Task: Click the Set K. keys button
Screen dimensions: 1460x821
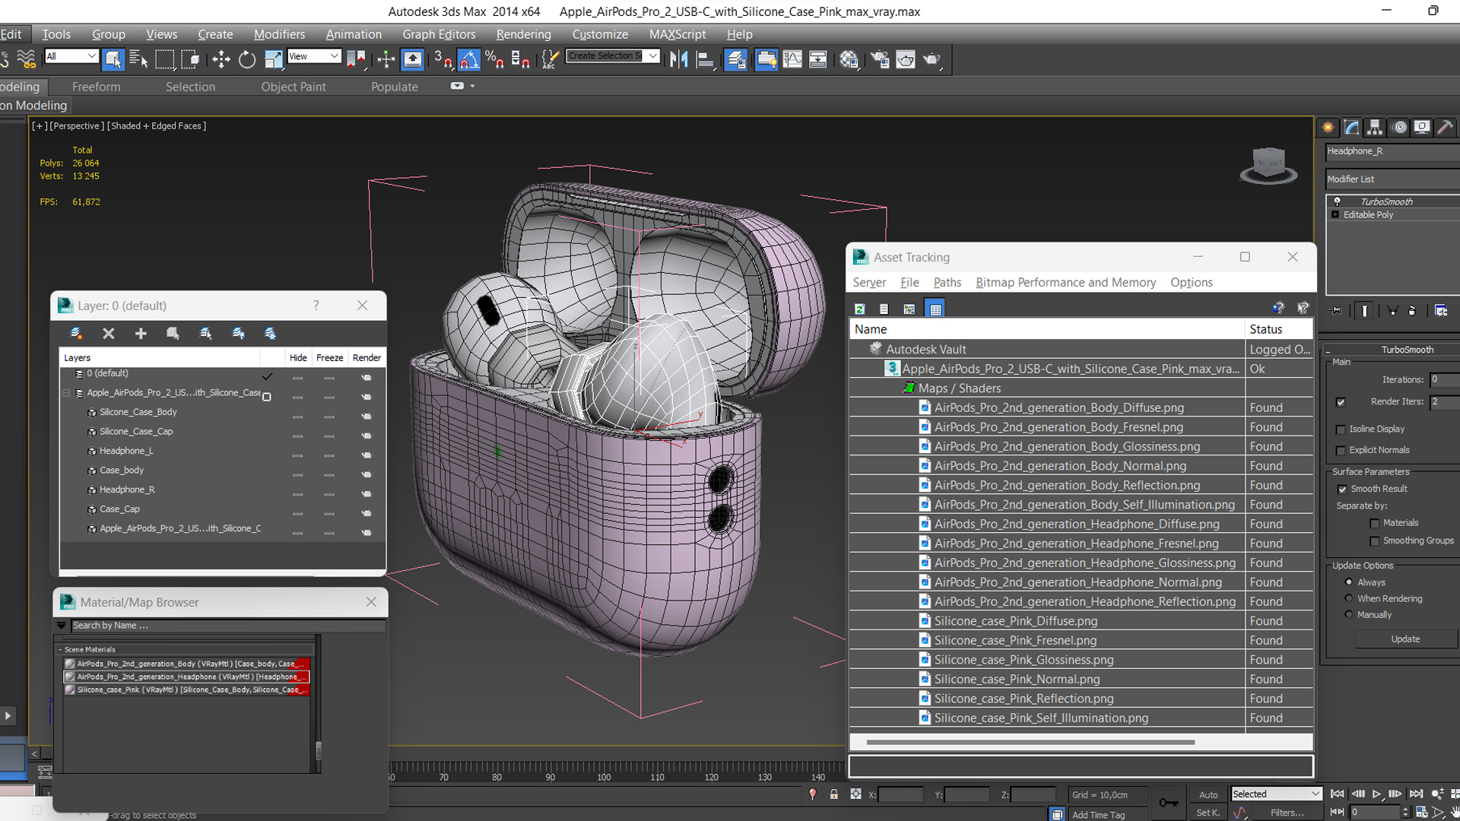Action: [1208, 813]
